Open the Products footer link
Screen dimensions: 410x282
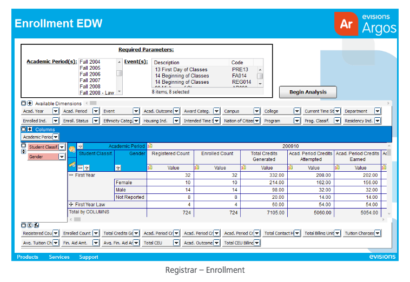click(28, 257)
